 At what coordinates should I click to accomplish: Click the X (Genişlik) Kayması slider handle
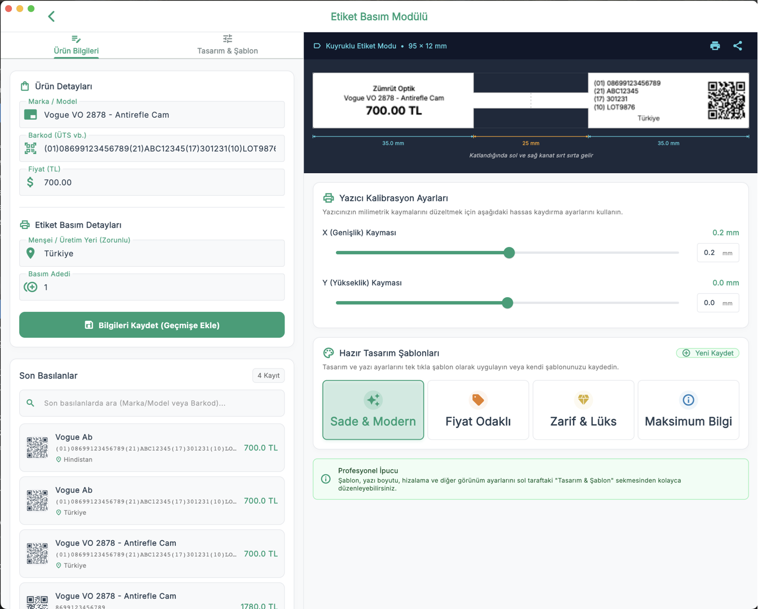[509, 253]
